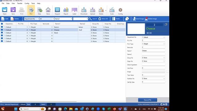Screen dimensions: 197x111
Task: Open the Data toolbar icon
Action: (39, 11)
